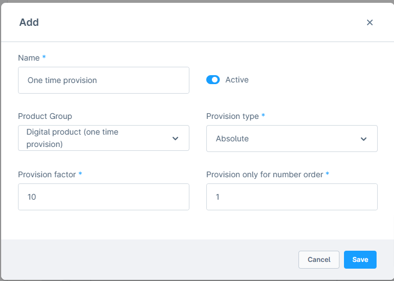
Task: Select the Digital product text in Product Group
Action: 72,138
